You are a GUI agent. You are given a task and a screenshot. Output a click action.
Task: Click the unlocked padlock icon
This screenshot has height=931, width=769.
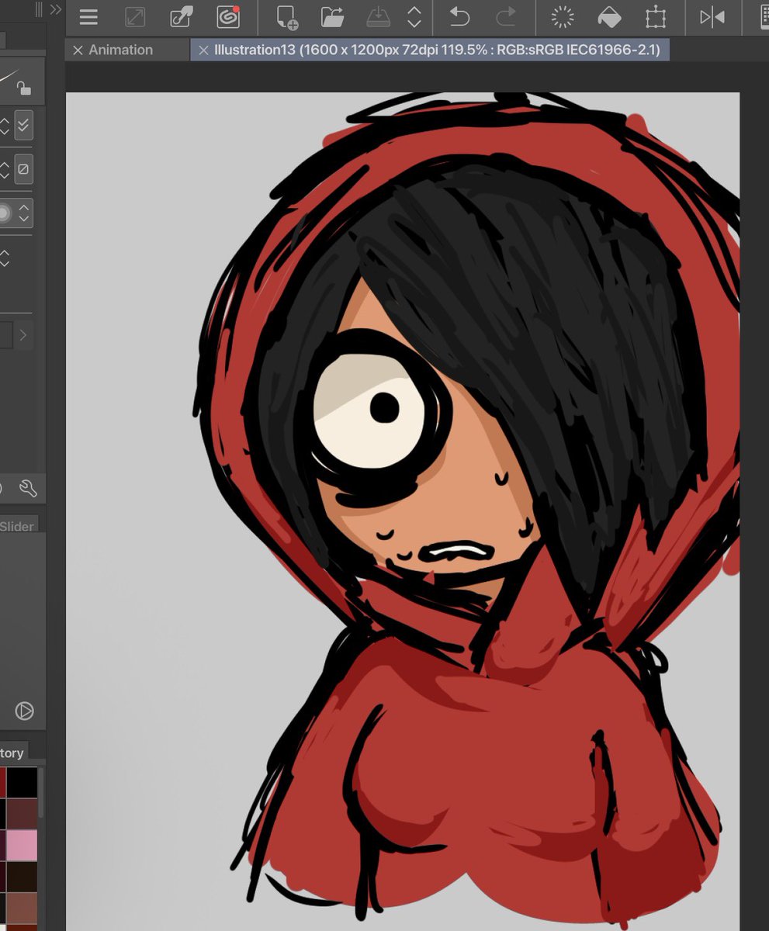(x=24, y=88)
